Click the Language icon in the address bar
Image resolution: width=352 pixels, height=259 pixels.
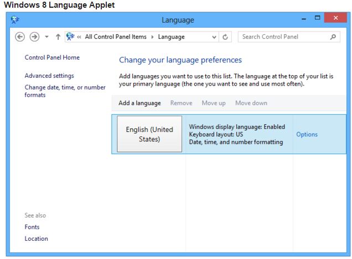(70, 36)
